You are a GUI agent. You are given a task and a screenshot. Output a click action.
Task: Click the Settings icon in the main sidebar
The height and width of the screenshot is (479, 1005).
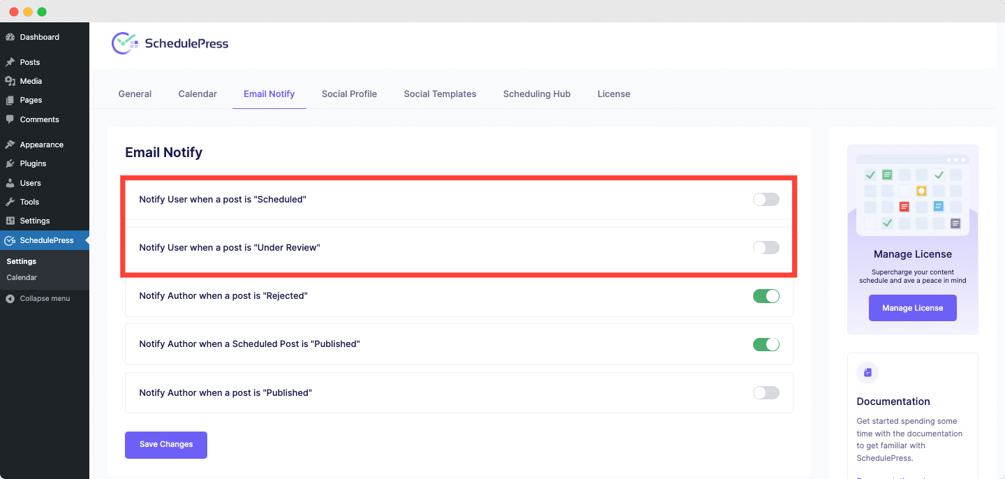click(x=10, y=221)
